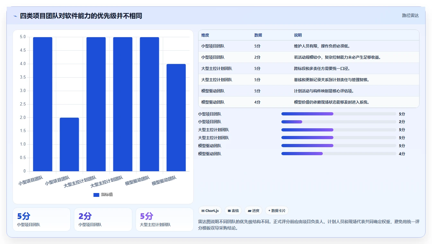432x244 pixels.
Task: Click the icon inside the 进度 chip
Action: pyautogui.click(x=250, y=211)
